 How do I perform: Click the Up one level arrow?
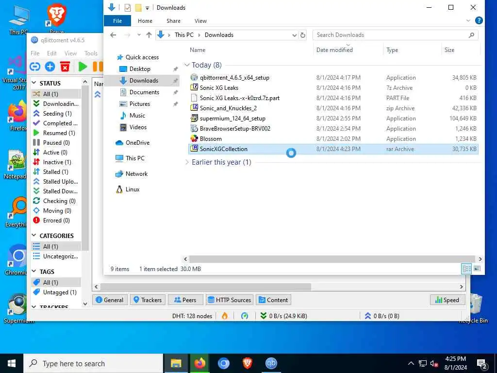pyautogui.click(x=149, y=35)
